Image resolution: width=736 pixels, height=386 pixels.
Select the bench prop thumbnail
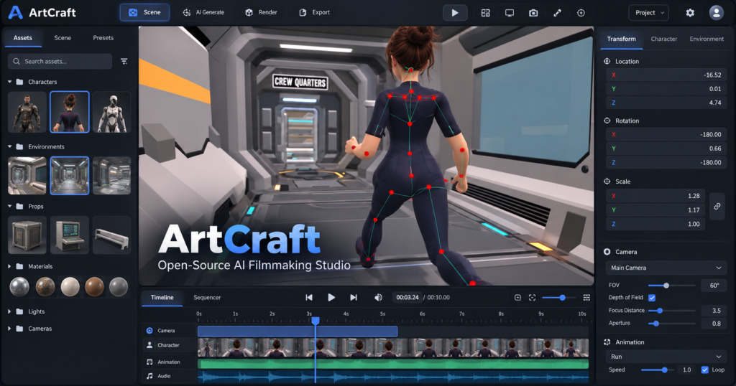[x=111, y=235]
